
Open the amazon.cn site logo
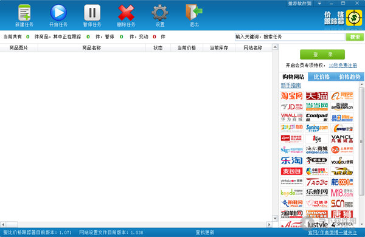tap(342, 106)
